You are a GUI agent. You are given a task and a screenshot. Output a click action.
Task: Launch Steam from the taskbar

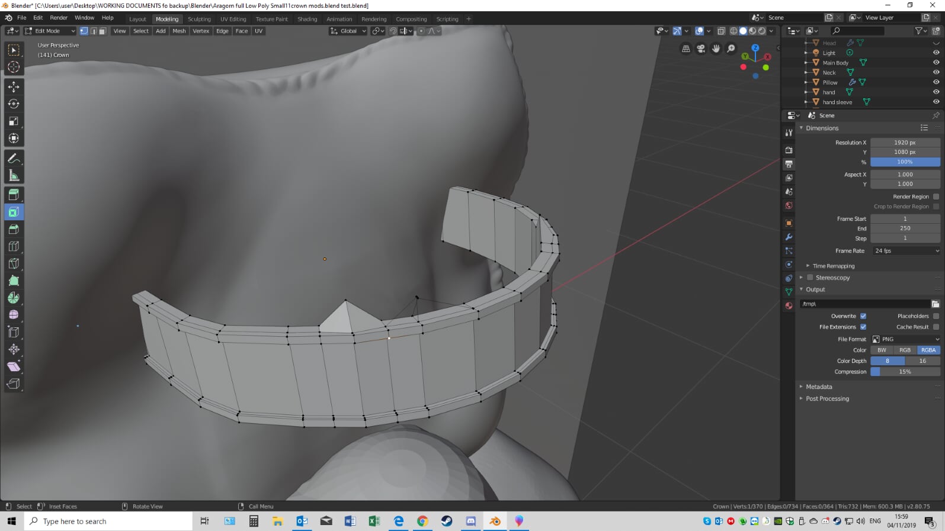pyautogui.click(x=447, y=521)
